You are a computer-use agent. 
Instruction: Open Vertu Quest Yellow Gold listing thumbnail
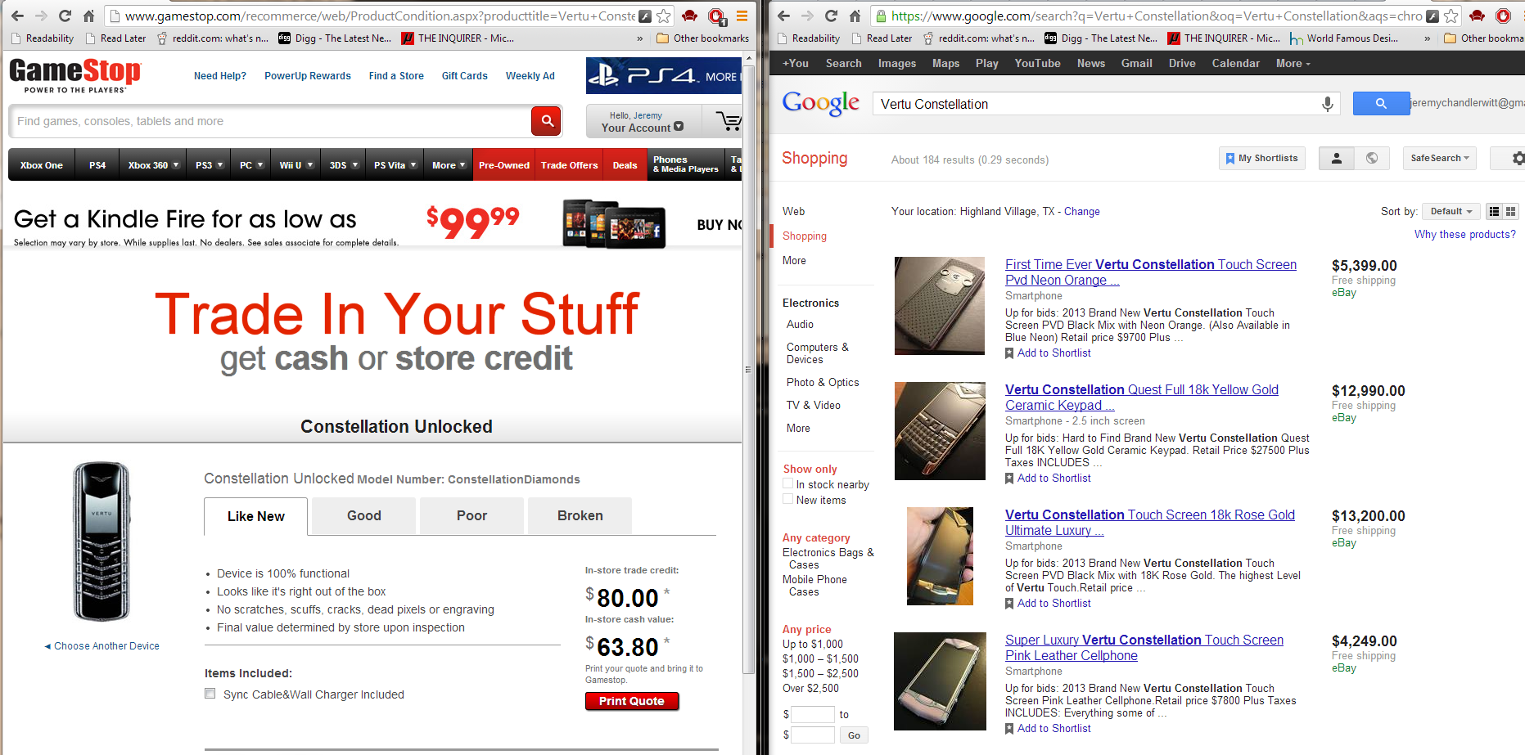[x=940, y=430]
